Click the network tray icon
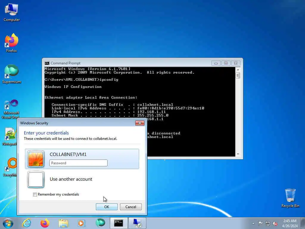This screenshot has width=305, height=229. [268, 223]
